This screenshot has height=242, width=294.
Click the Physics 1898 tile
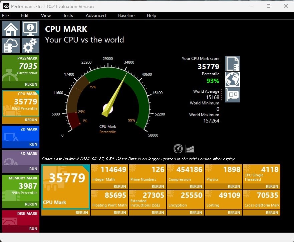[224, 174]
